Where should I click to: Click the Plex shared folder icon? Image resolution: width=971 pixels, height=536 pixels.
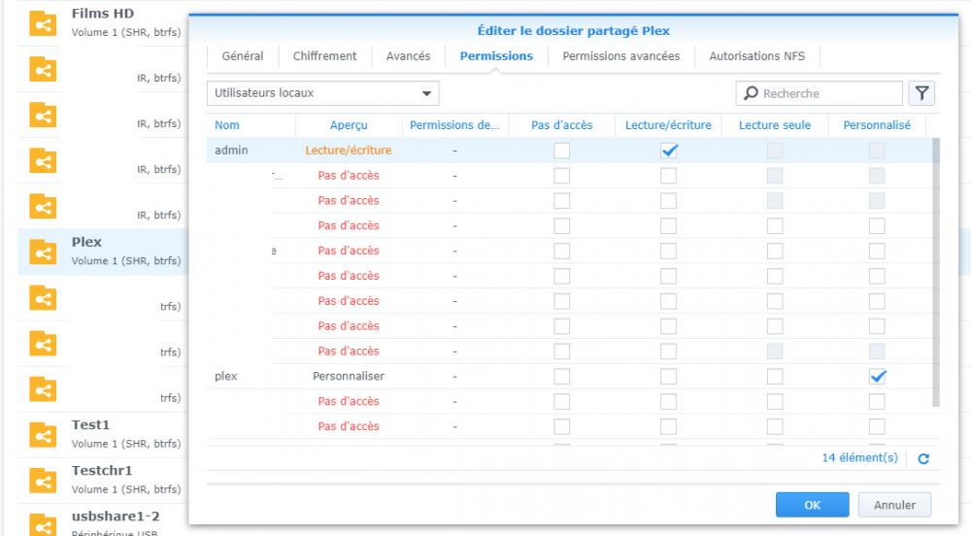[x=41, y=252]
